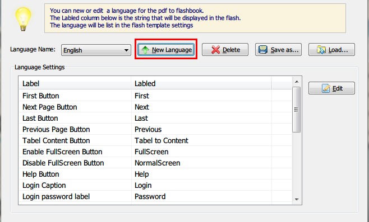Click the green arrow New Language icon

[x=145, y=50]
